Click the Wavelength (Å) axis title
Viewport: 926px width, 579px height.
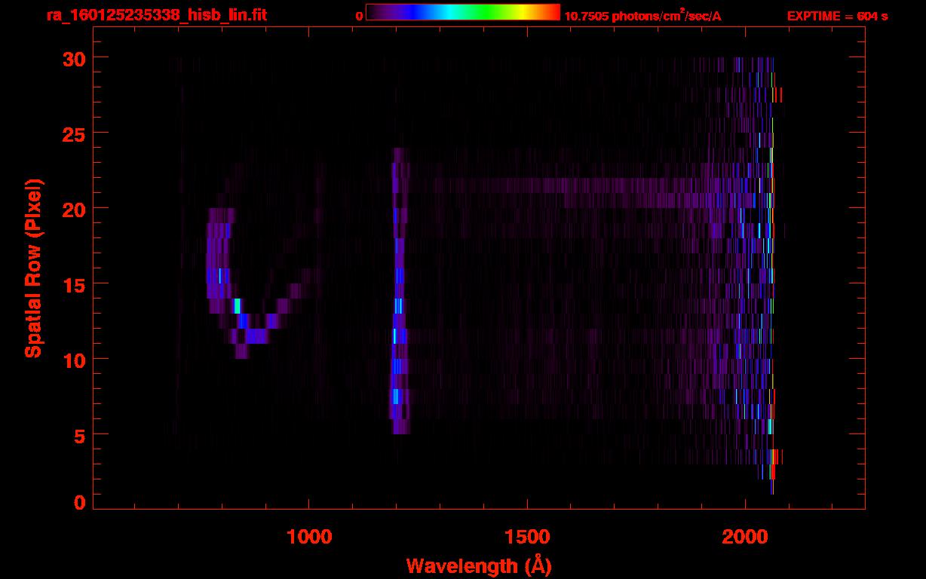point(479,565)
